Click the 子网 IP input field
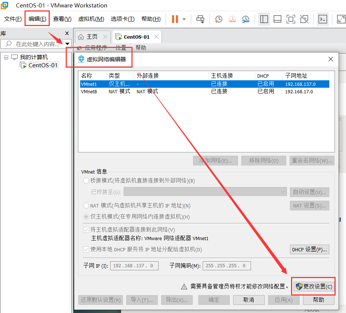Screen dimensions: 346x313 tap(134, 265)
